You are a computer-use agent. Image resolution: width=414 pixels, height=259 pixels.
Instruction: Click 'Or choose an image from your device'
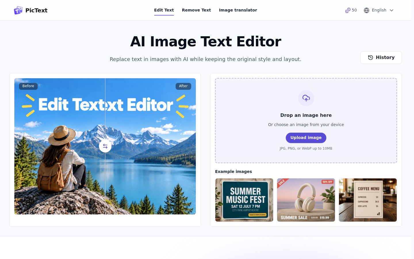pyautogui.click(x=306, y=125)
